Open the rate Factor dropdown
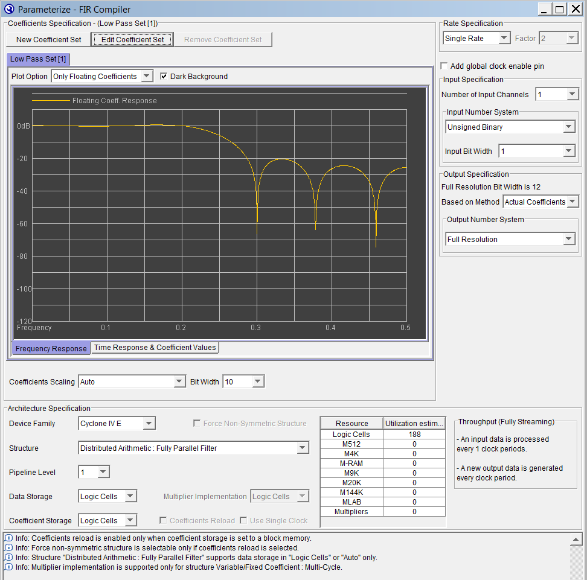This screenshot has height=580, width=587. pos(571,38)
